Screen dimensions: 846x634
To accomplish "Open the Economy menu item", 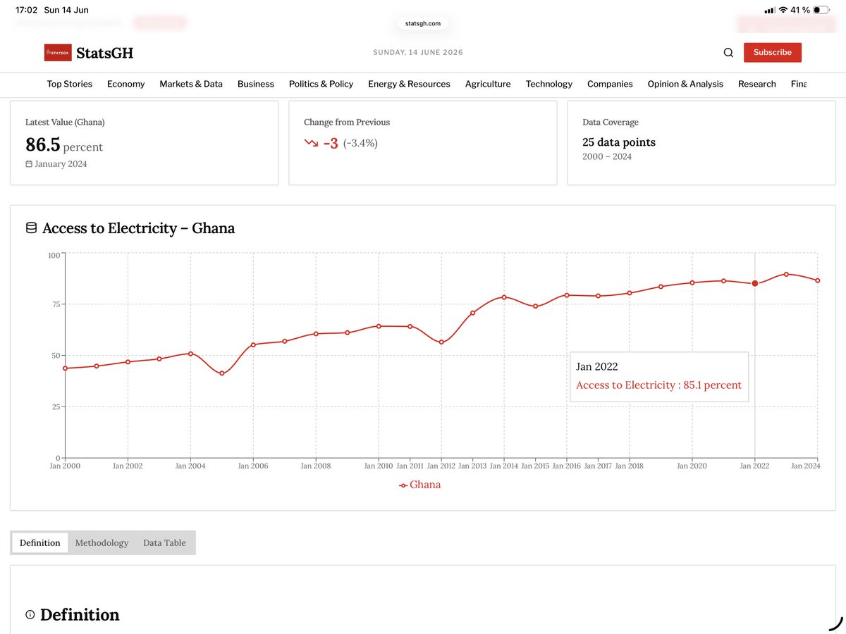I will pos(125,84).
